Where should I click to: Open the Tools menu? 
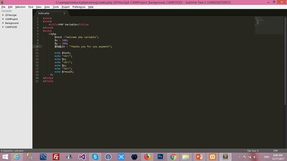tap(56, 7)
